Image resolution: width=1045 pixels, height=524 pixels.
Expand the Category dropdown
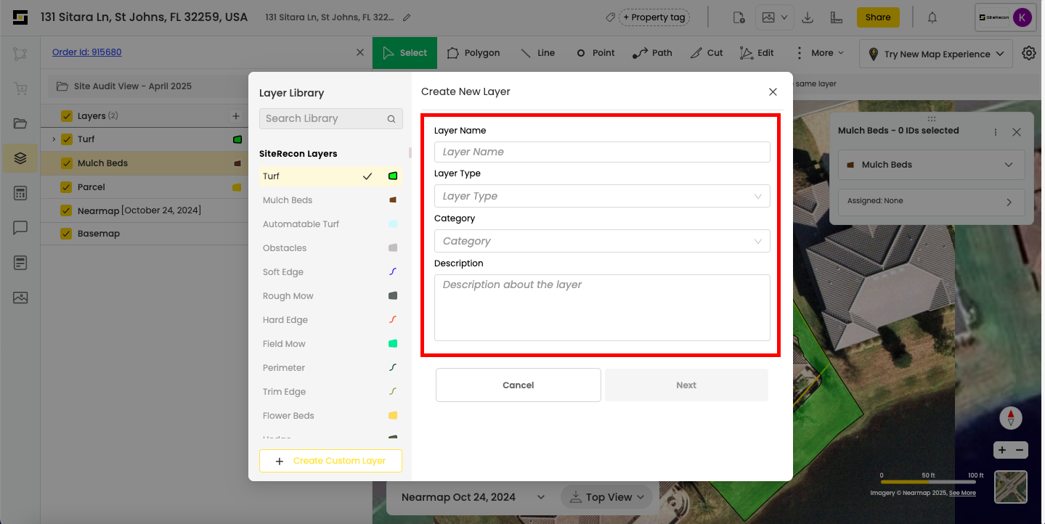click(x=601, y=241)
